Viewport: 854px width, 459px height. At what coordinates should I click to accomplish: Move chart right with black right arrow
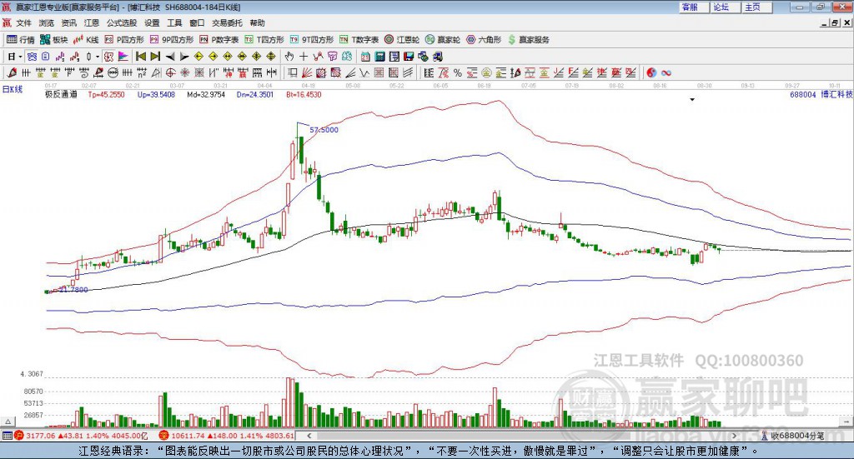pos(184,57)
